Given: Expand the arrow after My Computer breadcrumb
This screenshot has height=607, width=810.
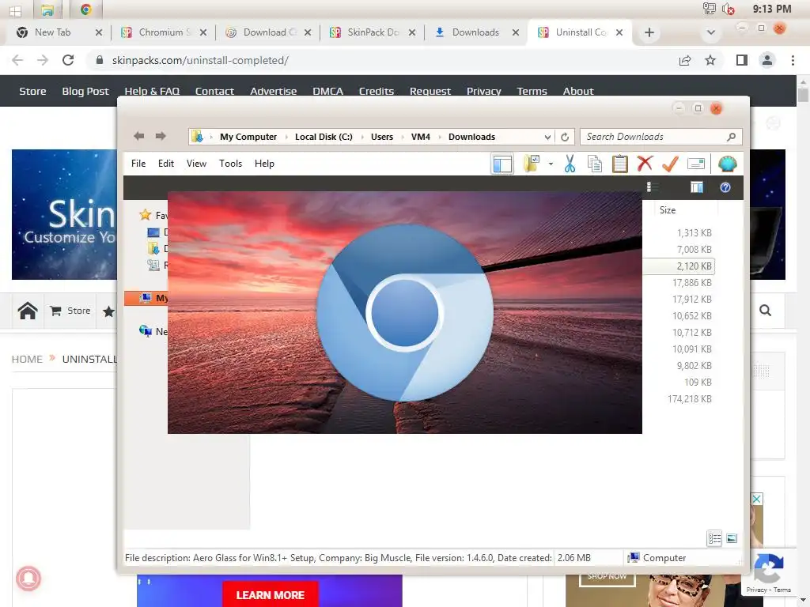Looking at the screenshot, I should [x=286, y=137].
